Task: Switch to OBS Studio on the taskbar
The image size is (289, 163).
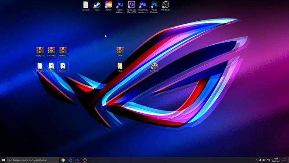Action: [x=85, y=160]
